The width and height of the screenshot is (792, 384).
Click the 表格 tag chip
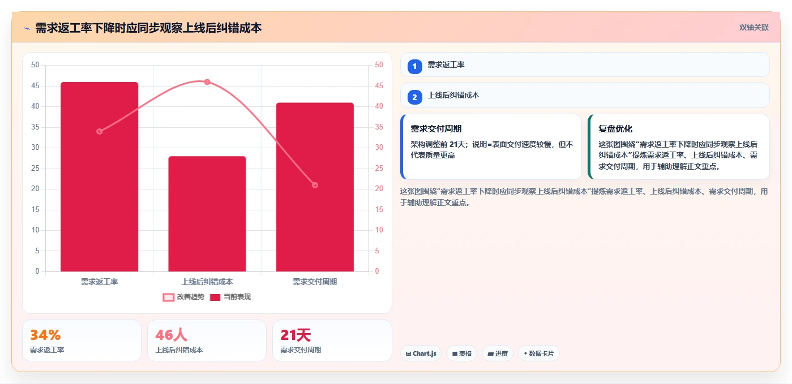pos(461,353)
